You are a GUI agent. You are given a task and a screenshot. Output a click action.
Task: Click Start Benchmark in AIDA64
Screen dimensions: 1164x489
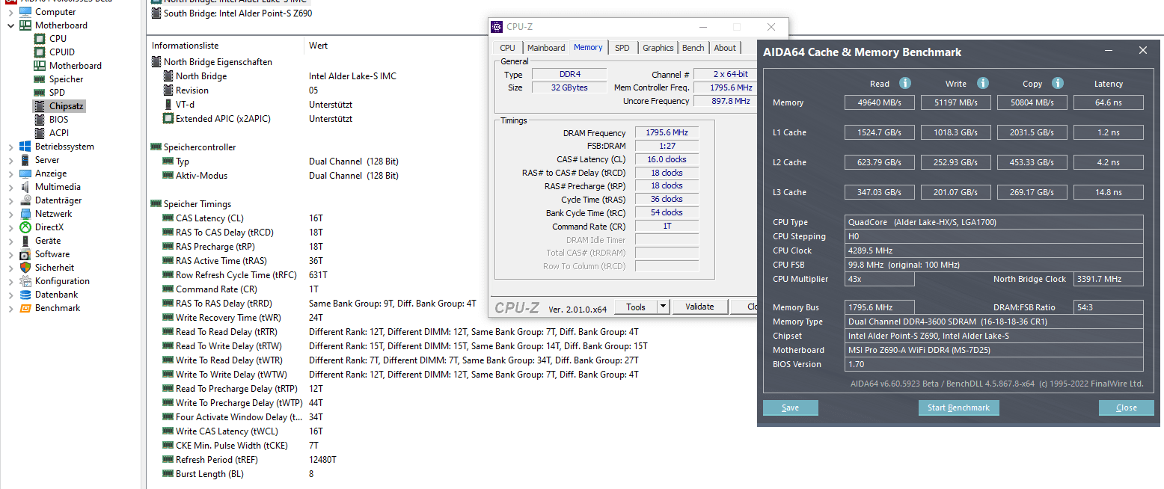[x=958, y=407]
